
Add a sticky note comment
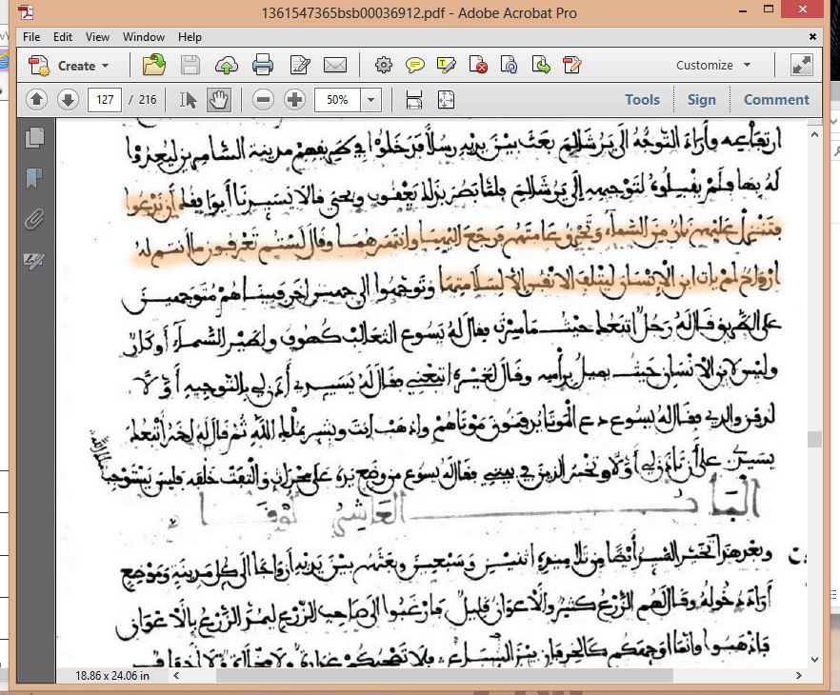(x=415, y=66)
